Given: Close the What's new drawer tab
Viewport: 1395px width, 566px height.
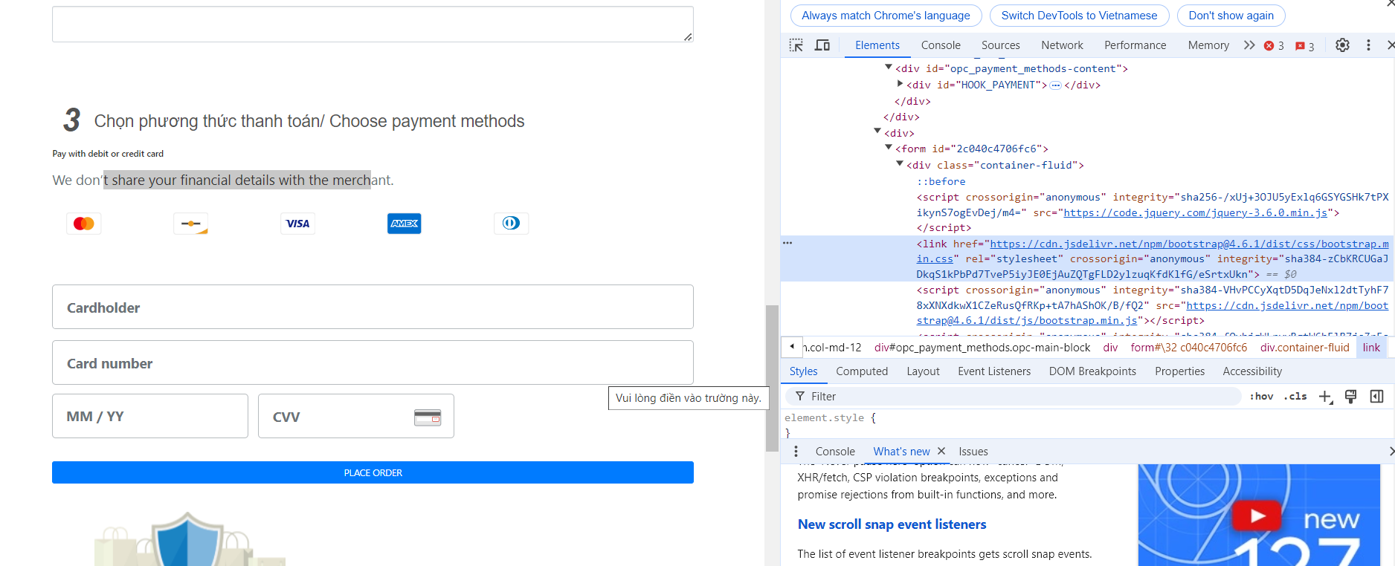Looking at the screenshot, I should click(941, 451).
